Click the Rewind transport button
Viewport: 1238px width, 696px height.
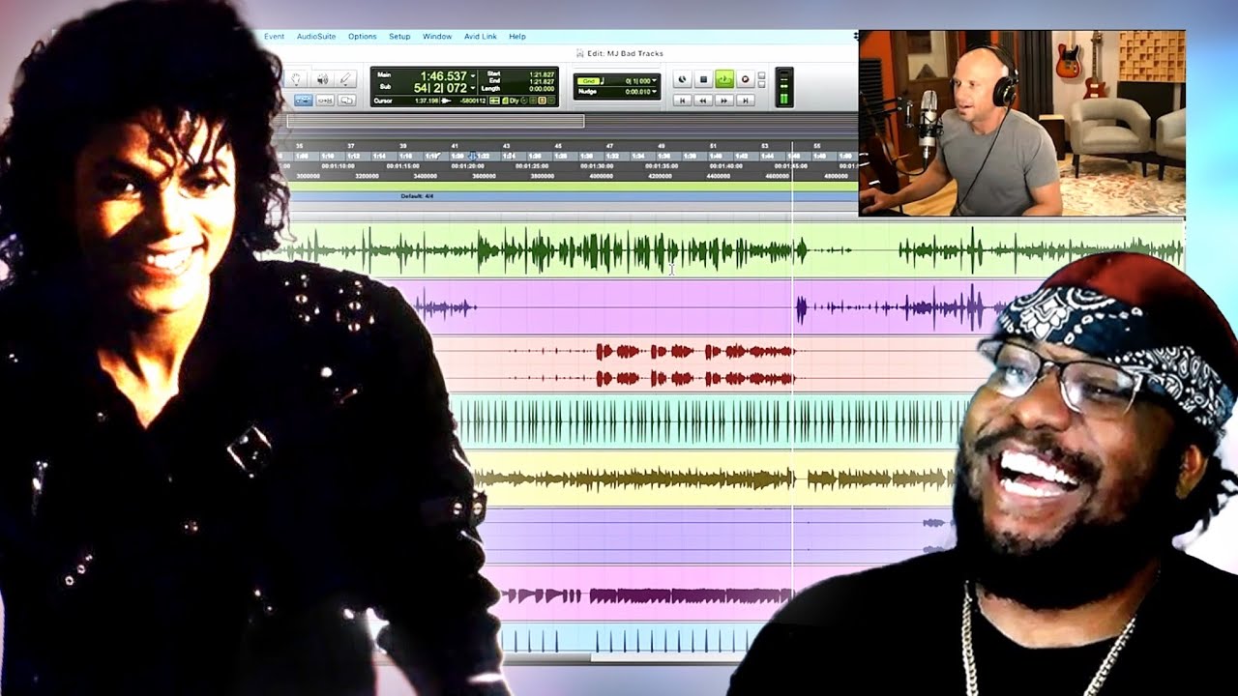click(x=703, y=100)
